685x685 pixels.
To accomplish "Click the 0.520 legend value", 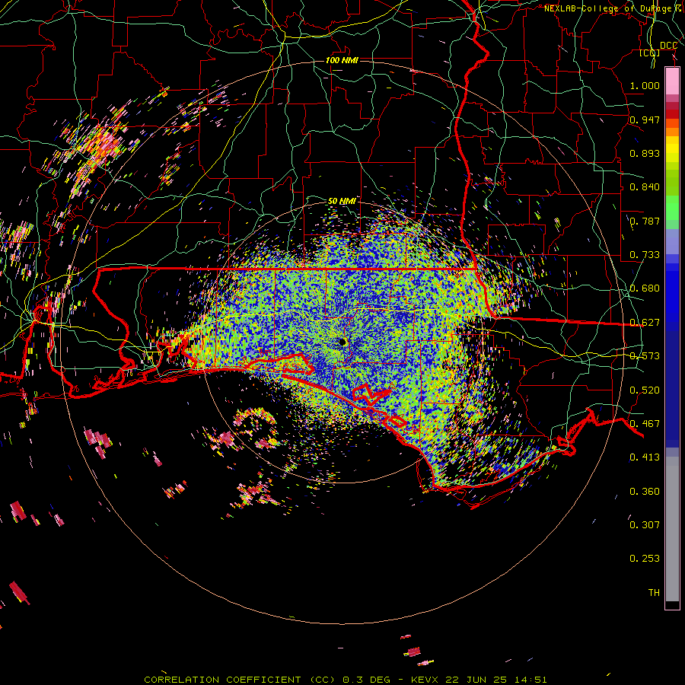I will (x=645, y=390).
